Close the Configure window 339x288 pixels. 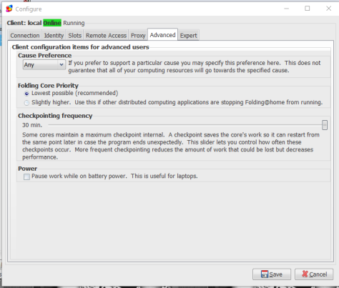point(328,9)
